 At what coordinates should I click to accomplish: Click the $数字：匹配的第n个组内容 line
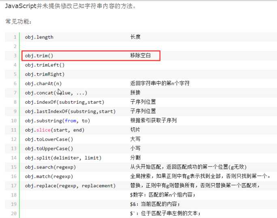[x=163, y=194]
